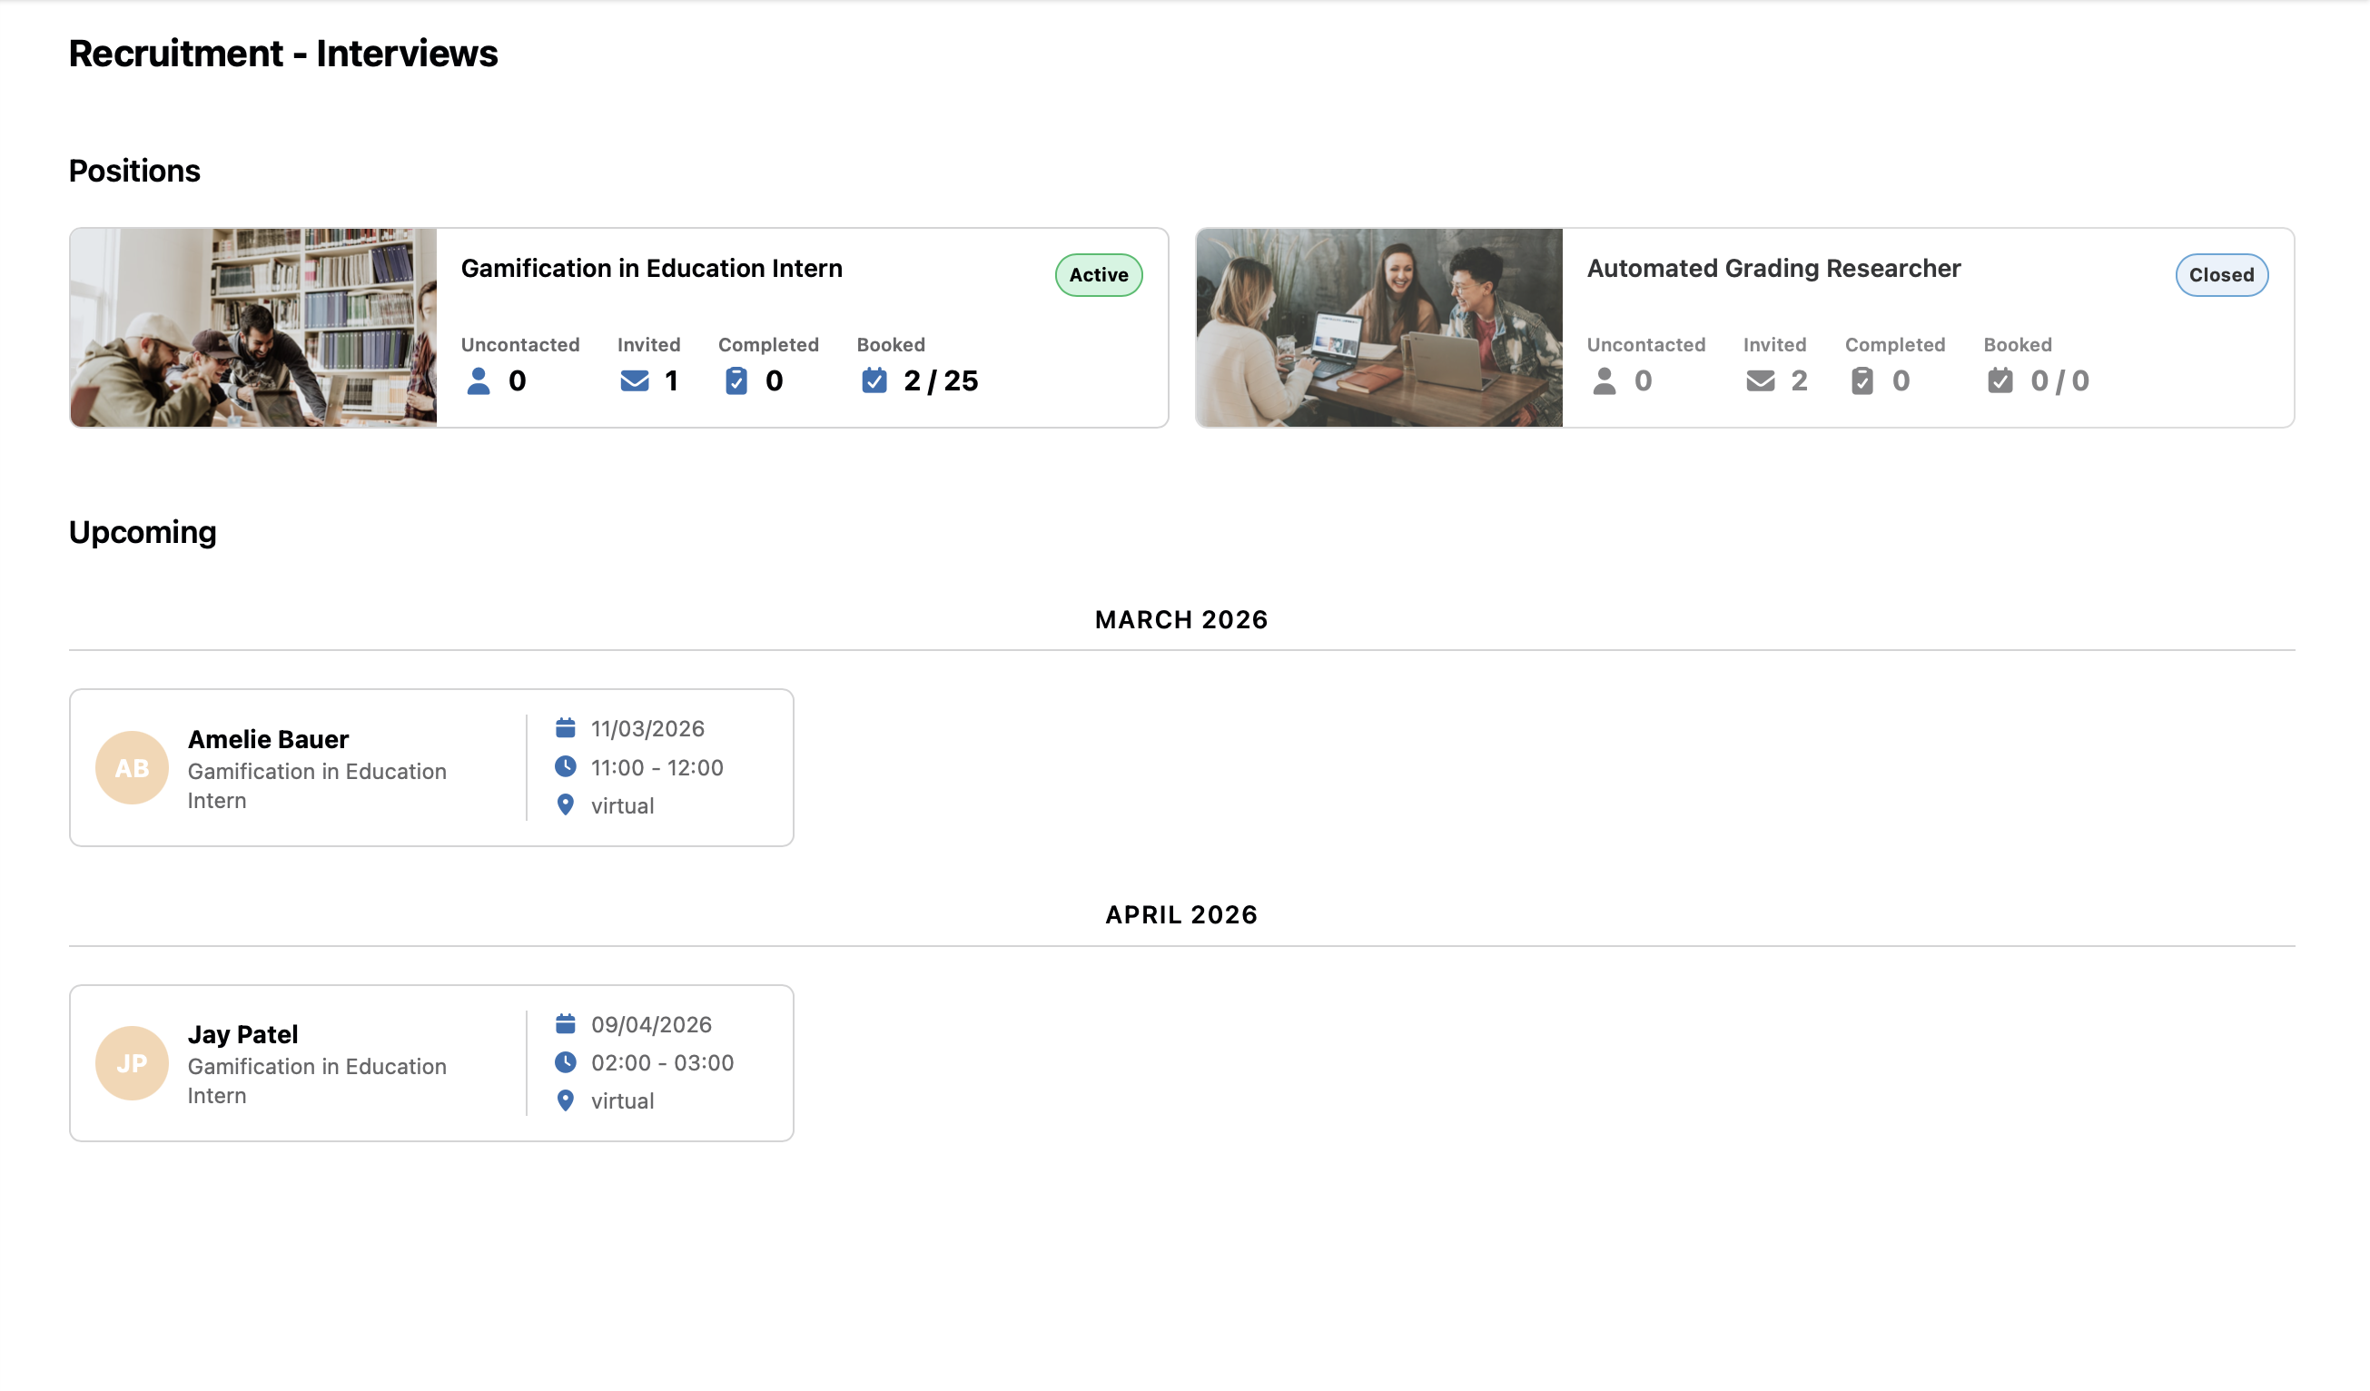Toggle the Closed status badge on Automated Grading Researcher

click(2221, 274)
